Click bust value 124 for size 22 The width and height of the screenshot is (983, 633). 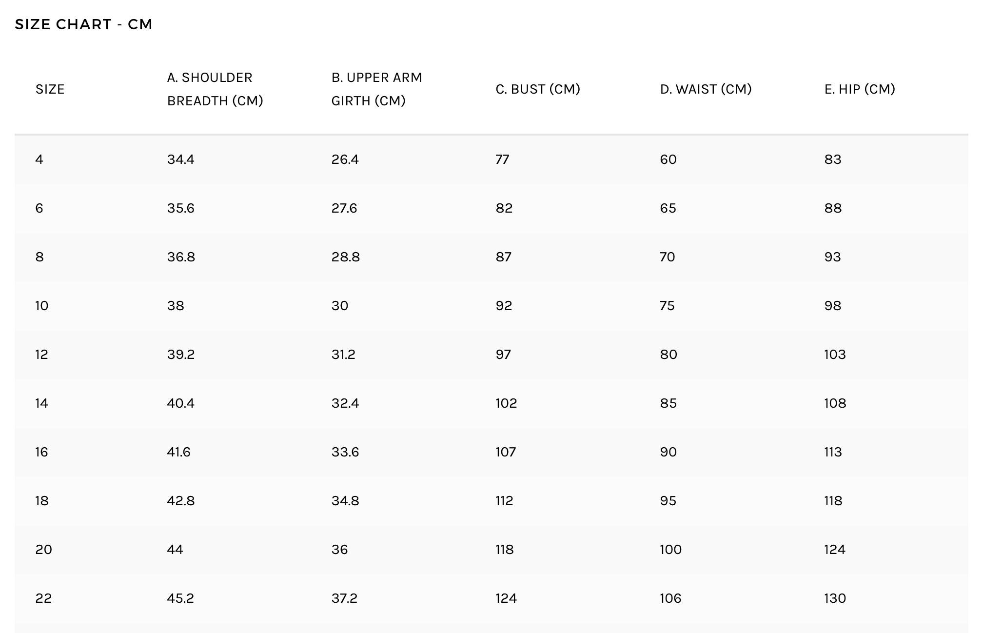506,598
